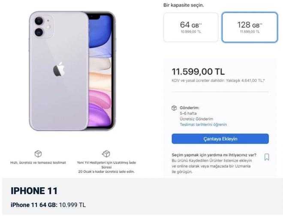Click the Gönderim shipping box icon
The height and width of the screenshot is (216, 283).
point(174,108)
